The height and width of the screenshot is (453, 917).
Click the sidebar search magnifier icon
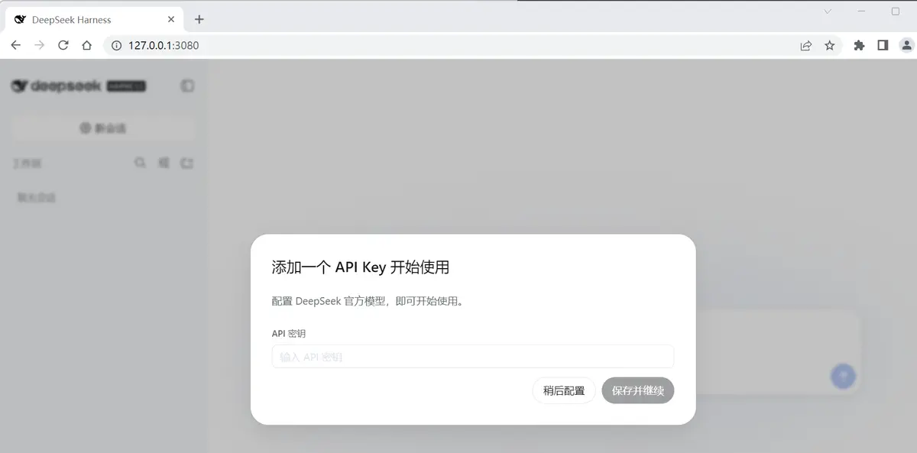coord(140,163)
